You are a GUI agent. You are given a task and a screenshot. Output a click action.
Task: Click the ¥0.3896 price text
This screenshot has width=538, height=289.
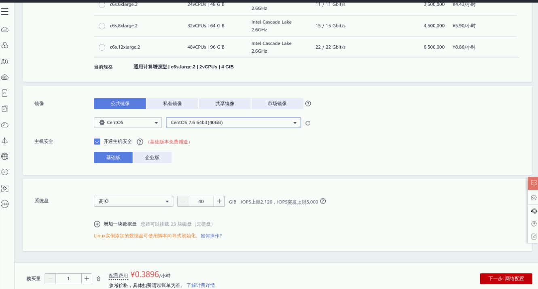pos(145,274)
